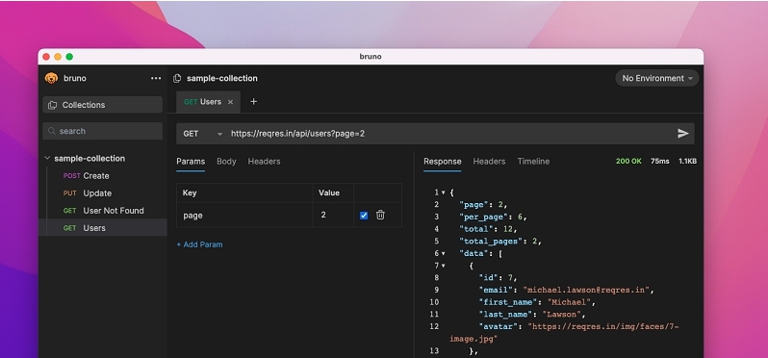Click the Collections button
The image size is (768, 358).
pyautogui.click(x=102, y=105)
